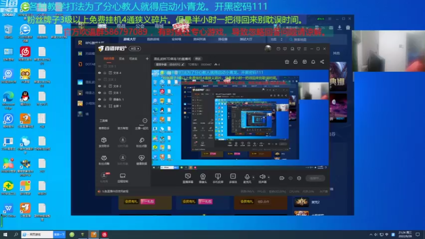The image size is (425, 239).
Task: Hide the 文本 4 source layer
Action: (x=99, y=73)
